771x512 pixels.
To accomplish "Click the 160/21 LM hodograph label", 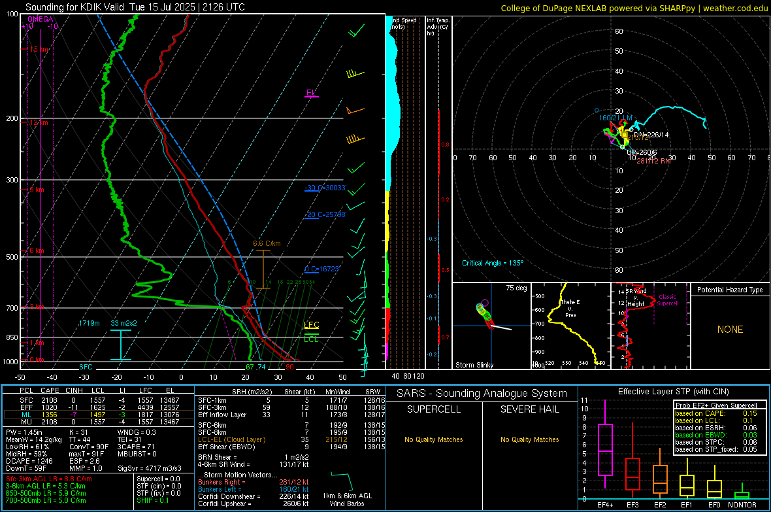I will pyautogui.click(x=615, y=118).
